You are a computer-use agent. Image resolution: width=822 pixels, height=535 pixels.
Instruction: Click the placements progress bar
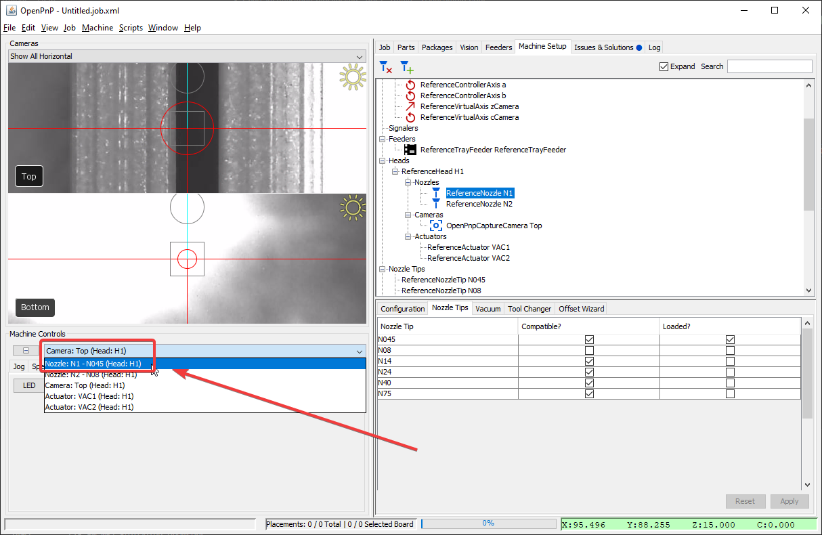tap(488, 523)
